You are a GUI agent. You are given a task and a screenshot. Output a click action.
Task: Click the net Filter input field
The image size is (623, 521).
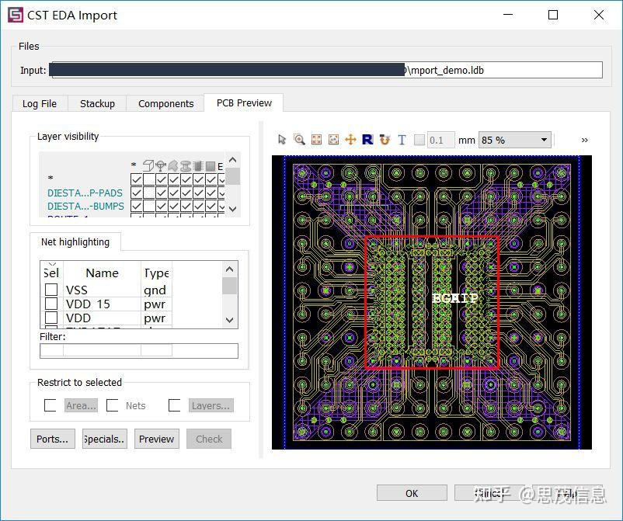pyautogui.click(x=138, y=351)
